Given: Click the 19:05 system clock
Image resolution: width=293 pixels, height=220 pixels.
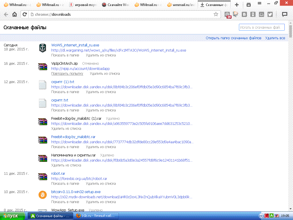Looking at the screenshot, I should (x=285, y=216).
